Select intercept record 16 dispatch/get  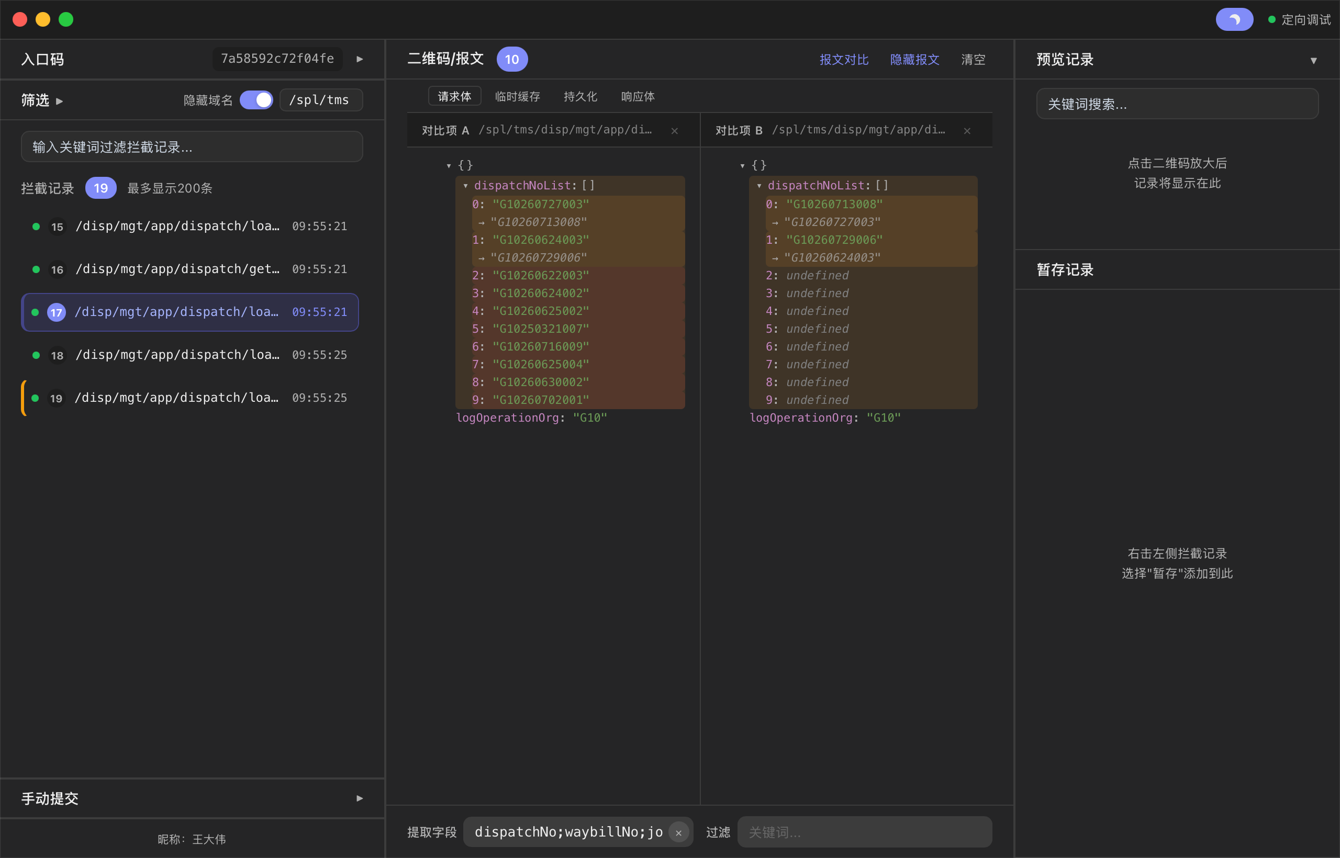pyautogui.click(x=190, y=269)
